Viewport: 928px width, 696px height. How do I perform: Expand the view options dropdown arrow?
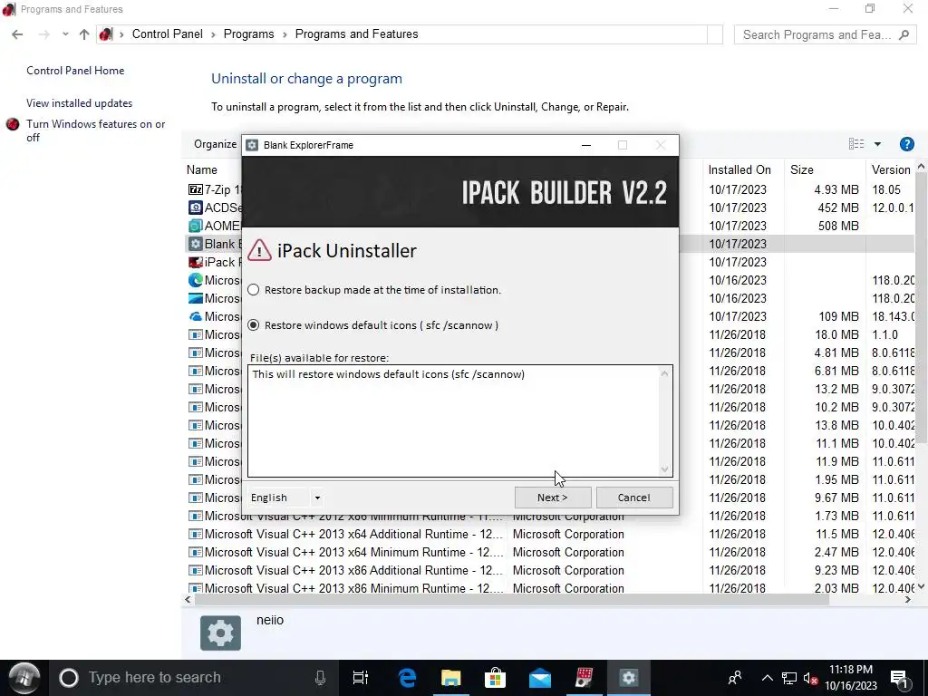(877, 144)
